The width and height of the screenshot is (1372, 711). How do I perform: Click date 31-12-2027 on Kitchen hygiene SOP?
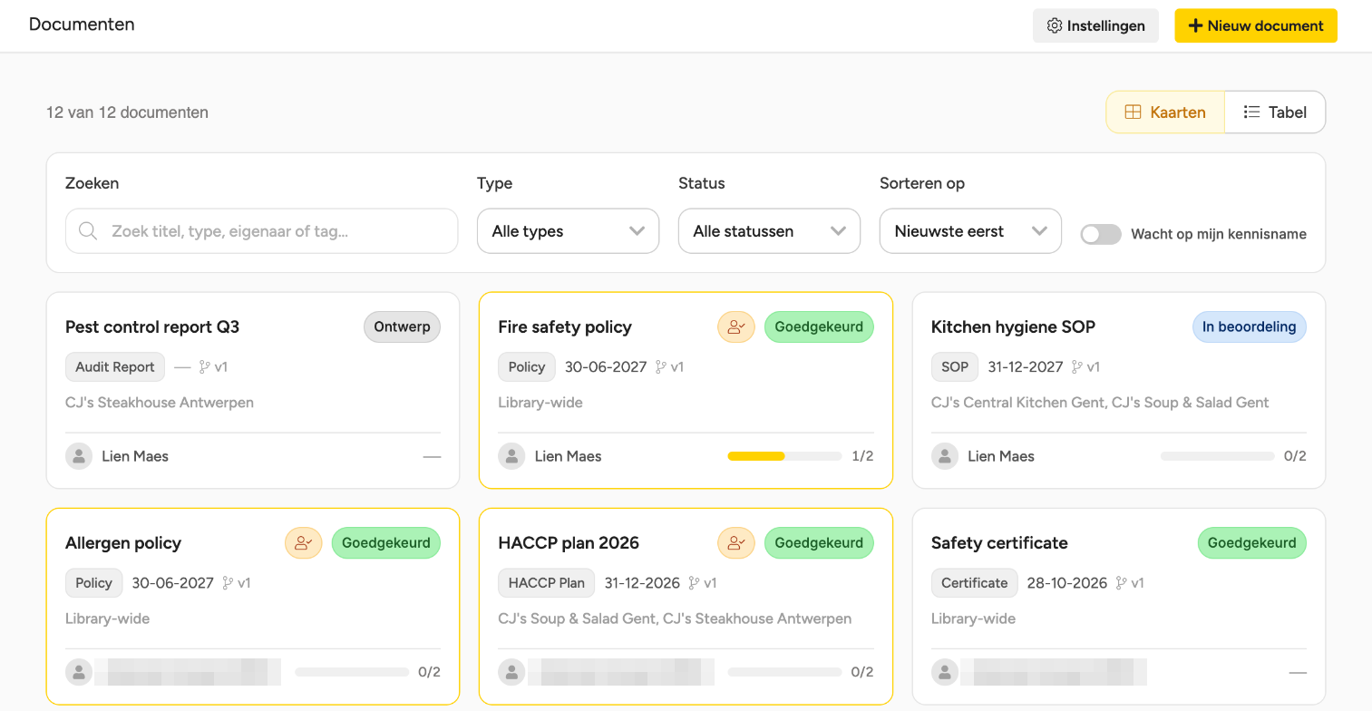[1026, 367]
